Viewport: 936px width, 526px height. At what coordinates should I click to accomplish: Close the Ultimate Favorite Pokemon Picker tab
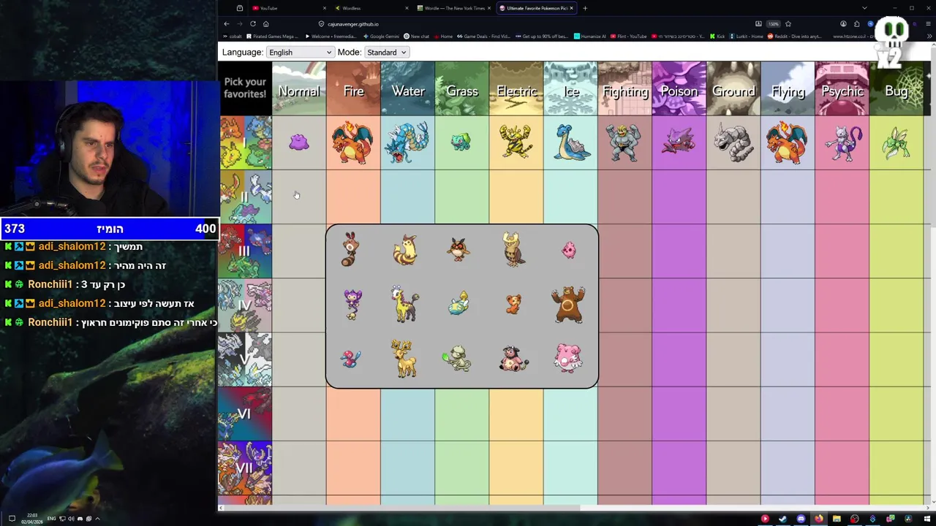[x=572, y=8]
